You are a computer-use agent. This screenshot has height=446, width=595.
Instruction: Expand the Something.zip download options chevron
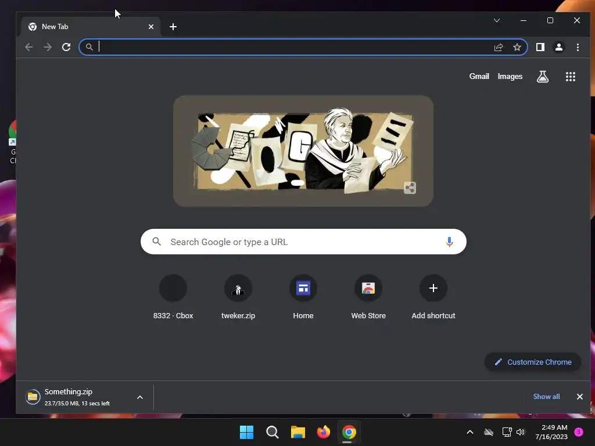click(x=140, y=397)
